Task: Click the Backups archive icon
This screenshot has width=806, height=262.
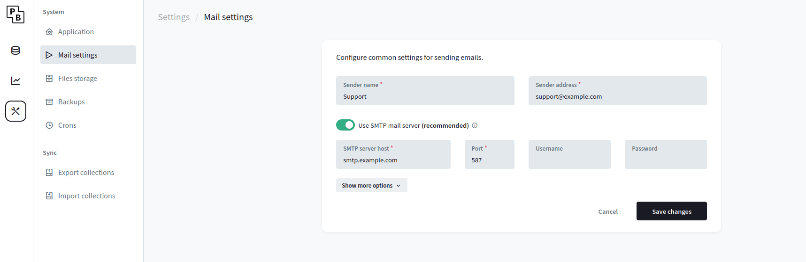Action: tap(49, 102)
